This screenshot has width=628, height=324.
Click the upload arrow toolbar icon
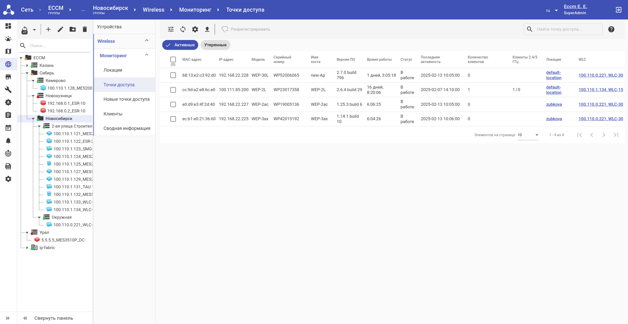[x=207, y=29]
